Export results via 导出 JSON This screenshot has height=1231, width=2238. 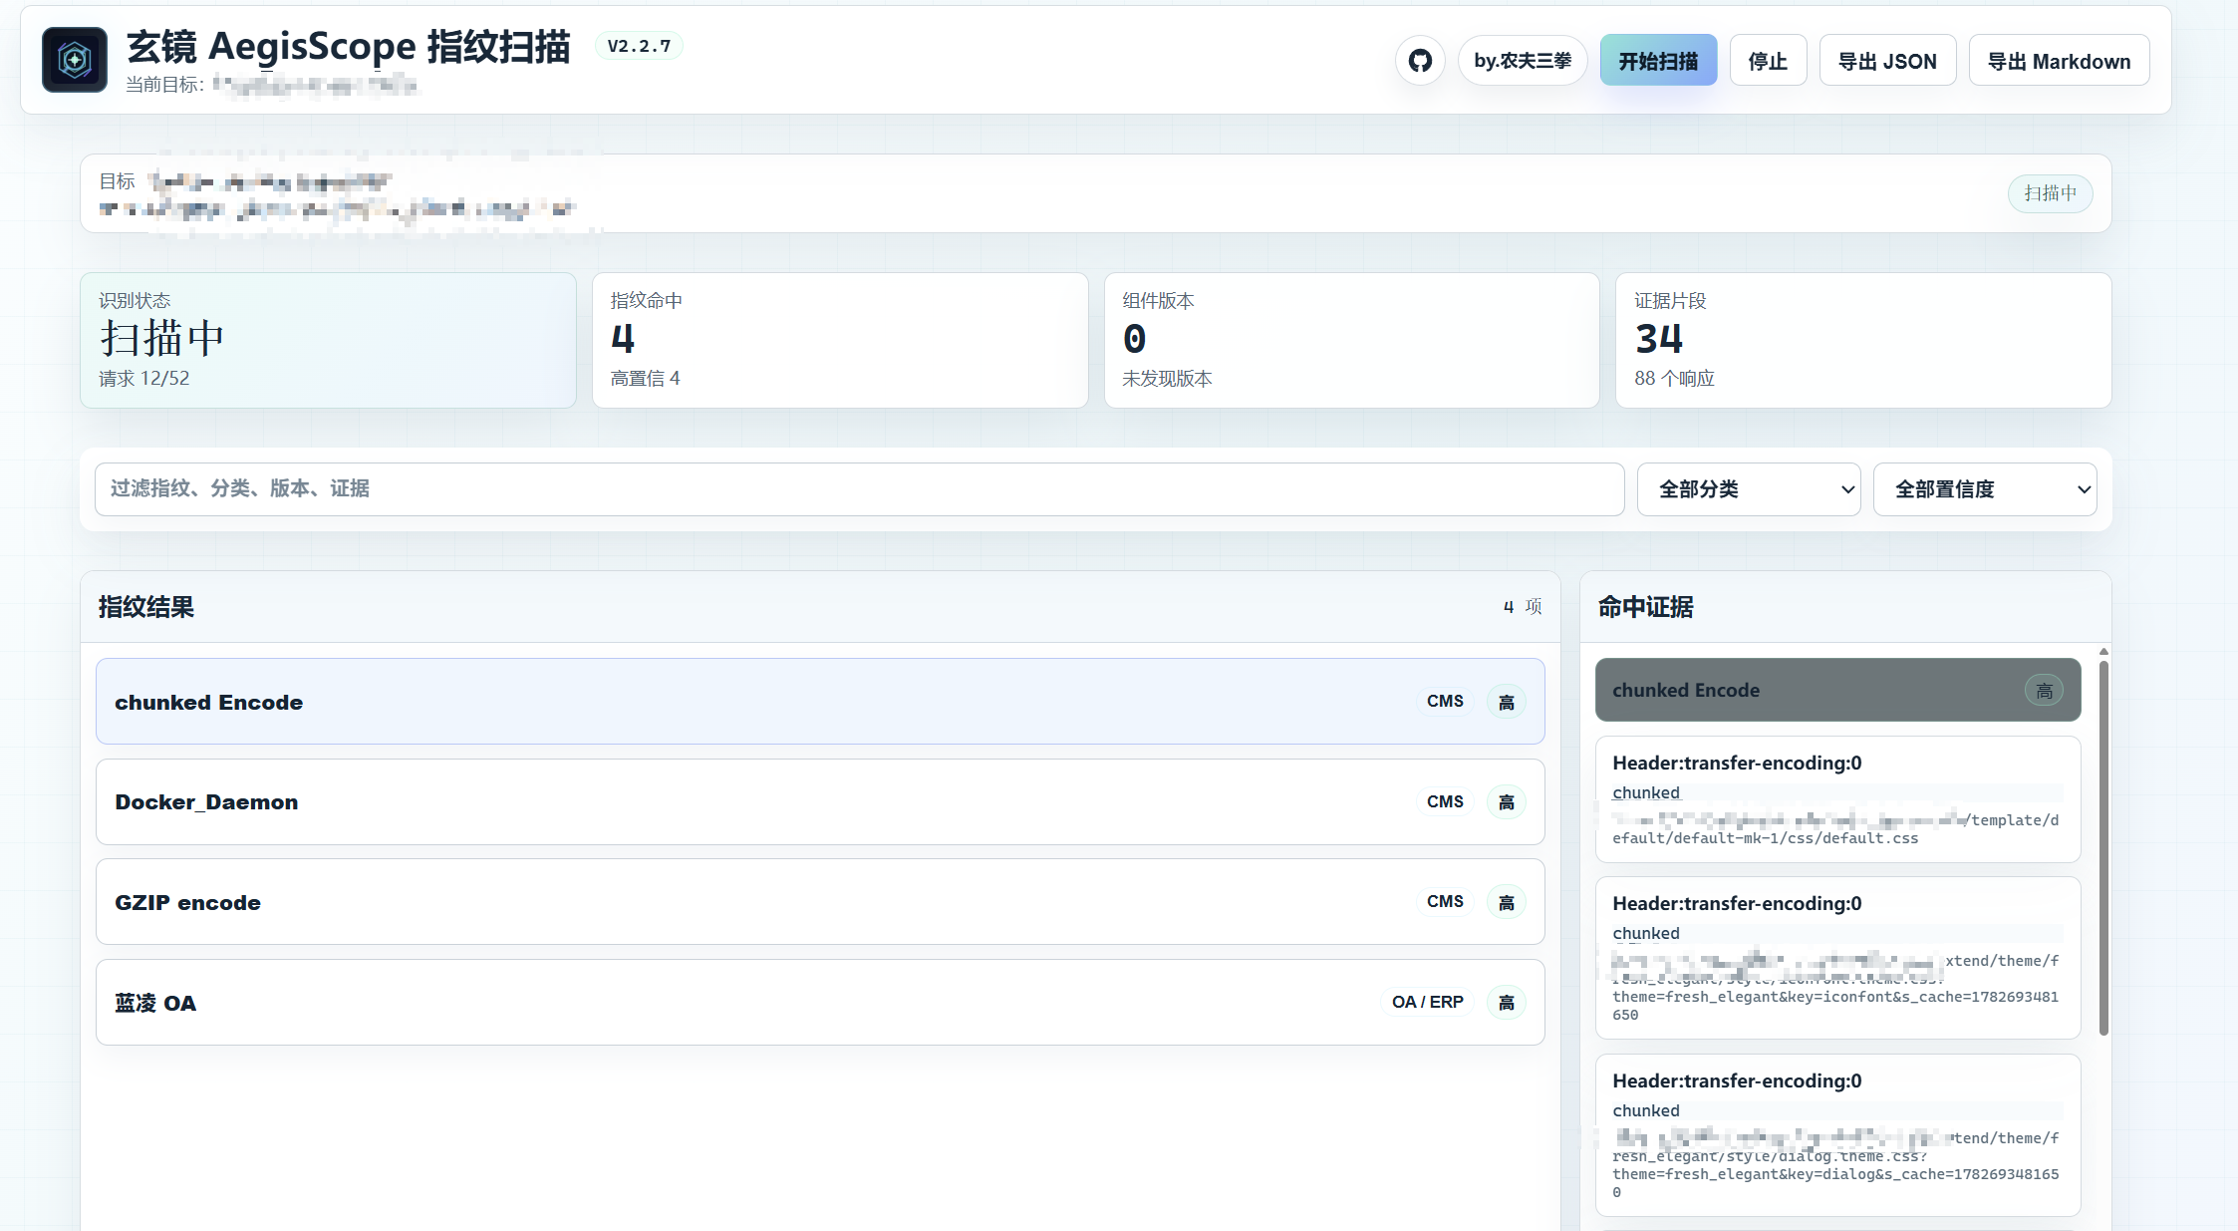coord(1887,61)
